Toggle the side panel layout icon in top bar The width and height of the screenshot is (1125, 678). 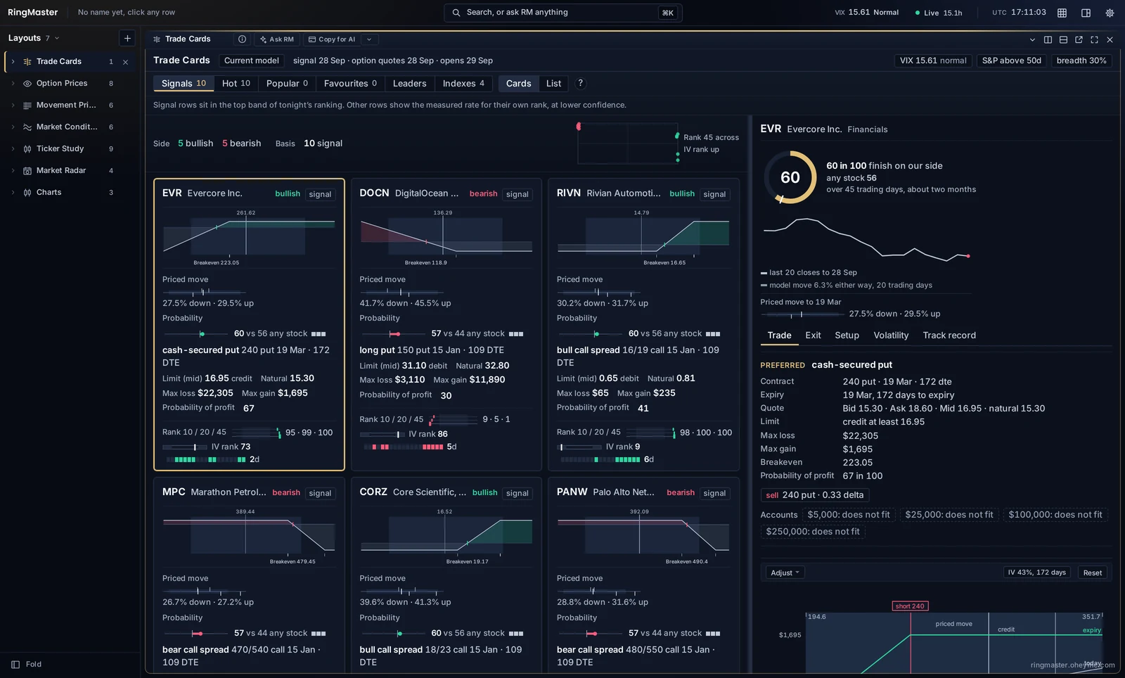1086,13
